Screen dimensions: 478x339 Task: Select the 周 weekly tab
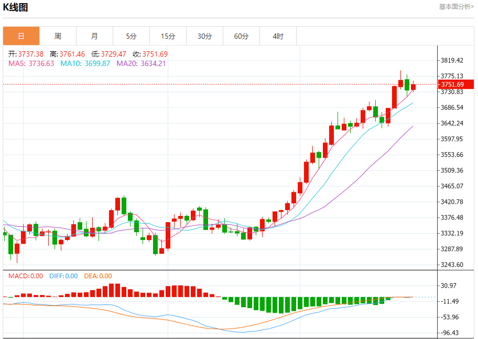point(58,36)
